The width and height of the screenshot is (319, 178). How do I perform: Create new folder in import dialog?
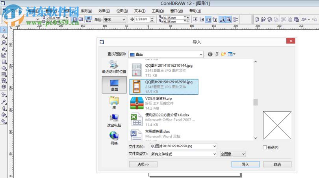tap(223, 54)
